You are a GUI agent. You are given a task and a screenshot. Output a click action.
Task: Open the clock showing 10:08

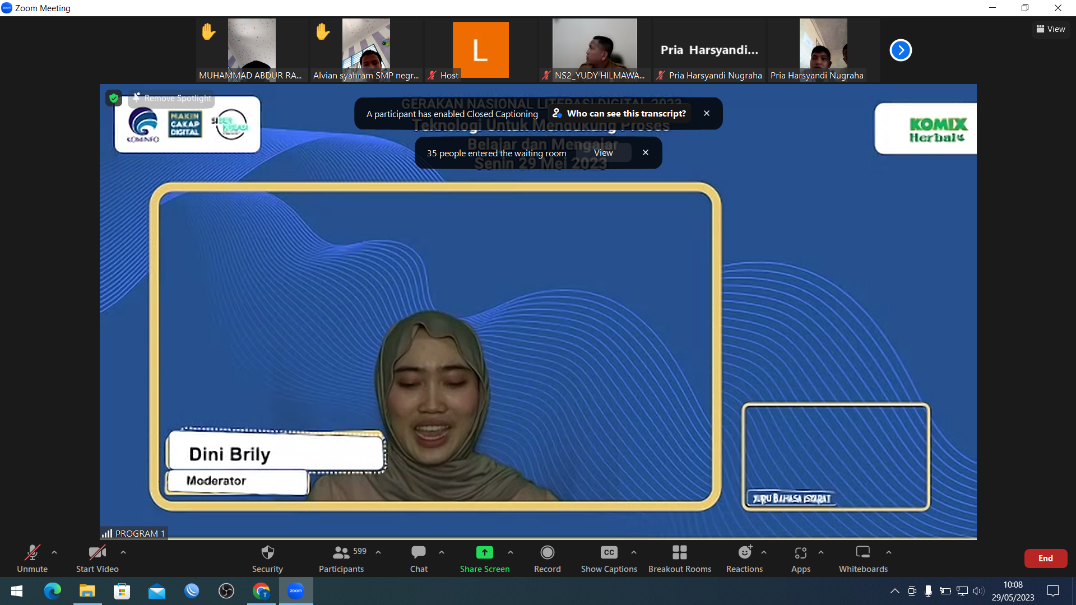(1013, 591)
